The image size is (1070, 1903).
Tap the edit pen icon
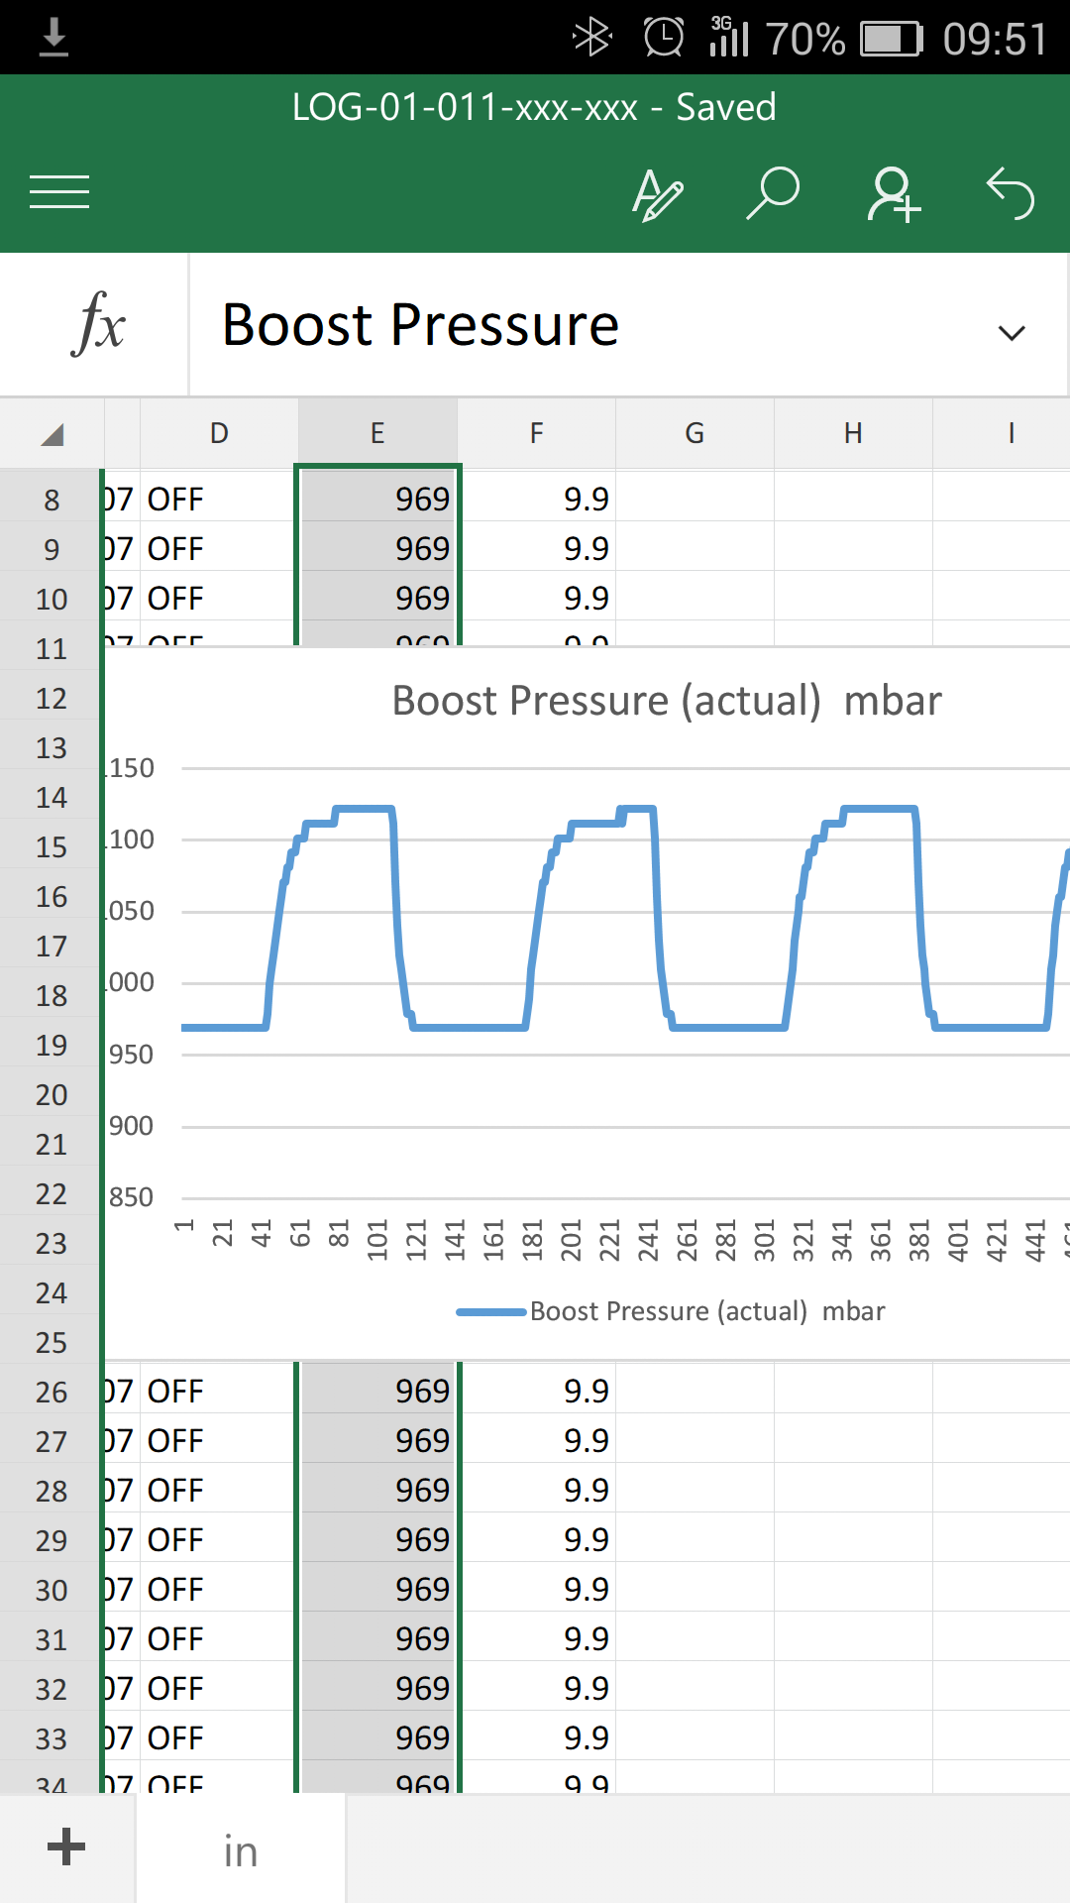click(x=657, y=193)
